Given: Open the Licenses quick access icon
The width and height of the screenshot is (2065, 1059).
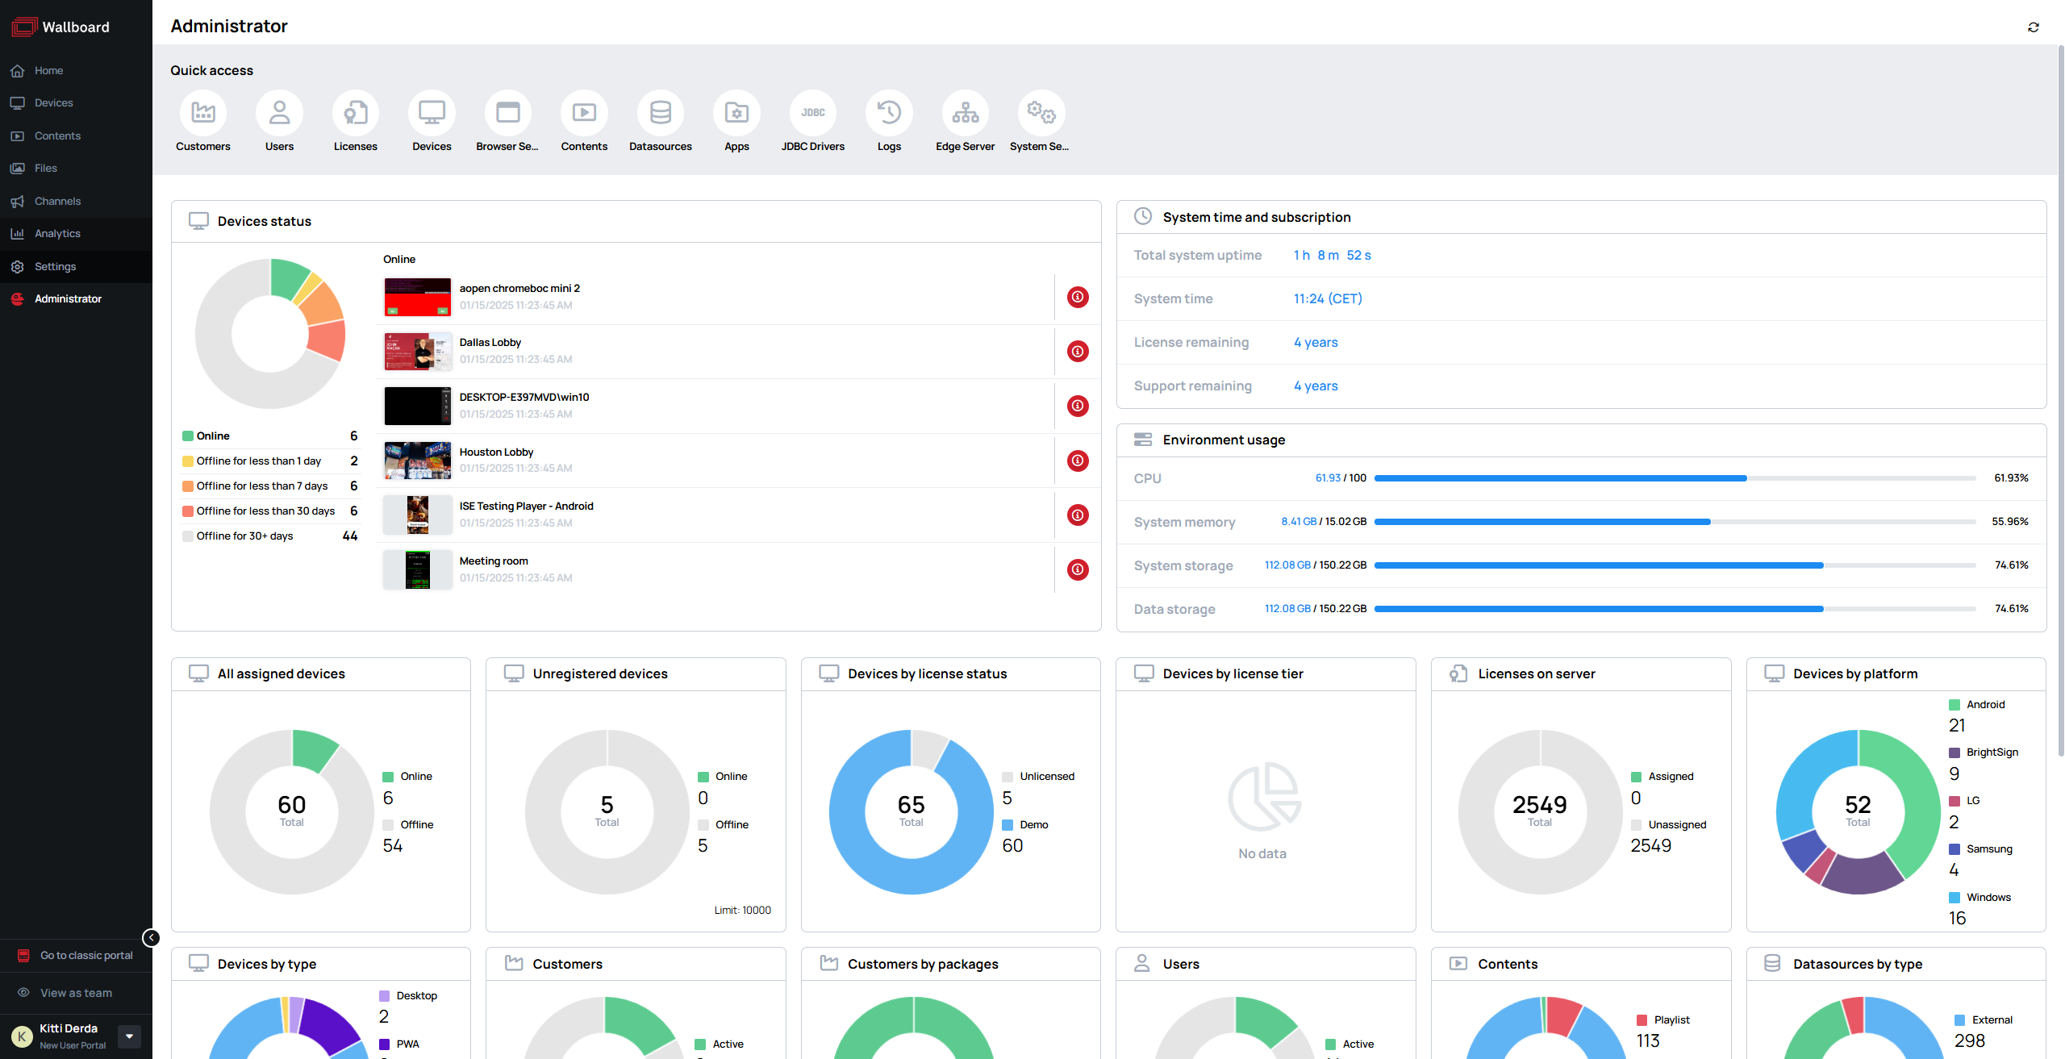Looking at the screenshot, I should tap(356, 114).
